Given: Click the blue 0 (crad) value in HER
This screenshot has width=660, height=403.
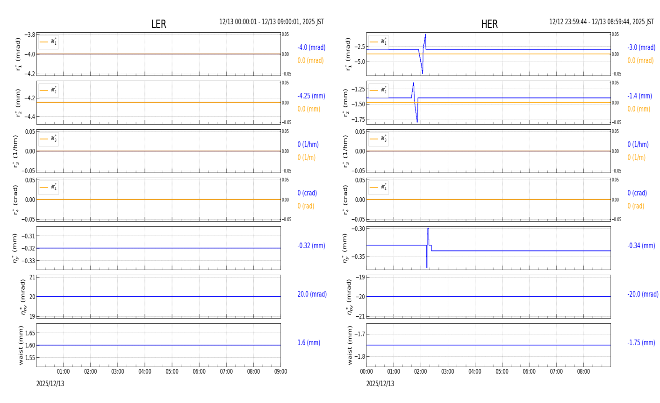Looking at the screenshot, I should click(x=637, y=193).
